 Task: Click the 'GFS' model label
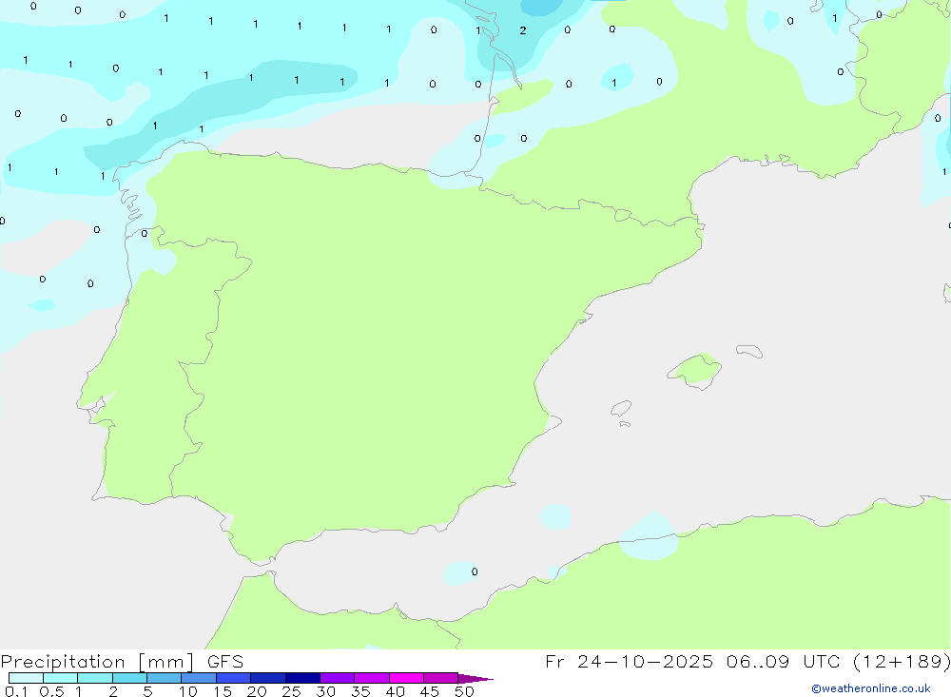point(225,662)
